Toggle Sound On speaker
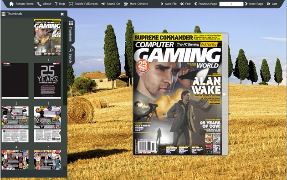This screenshot has height=180, width=287. pyautogui.click(x=111, y=4)
